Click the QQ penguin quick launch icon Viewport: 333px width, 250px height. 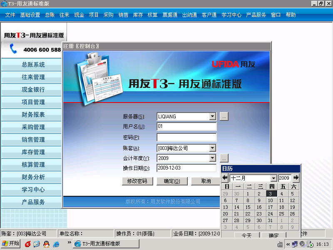pyautogui.click(x=46, y=244)
